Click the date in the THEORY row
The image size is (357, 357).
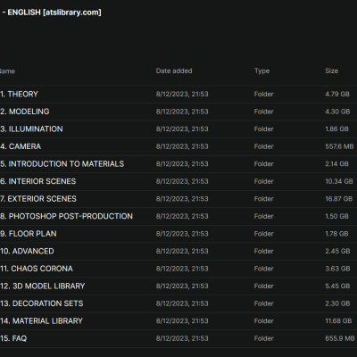(182, 94)
